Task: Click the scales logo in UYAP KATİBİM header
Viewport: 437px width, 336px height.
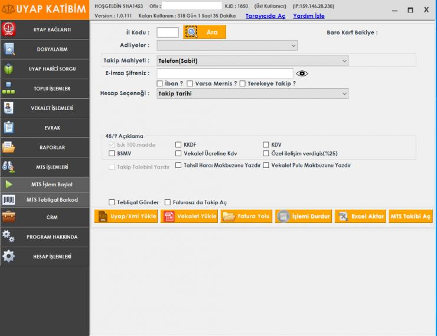Action: (x=8, y=9)
